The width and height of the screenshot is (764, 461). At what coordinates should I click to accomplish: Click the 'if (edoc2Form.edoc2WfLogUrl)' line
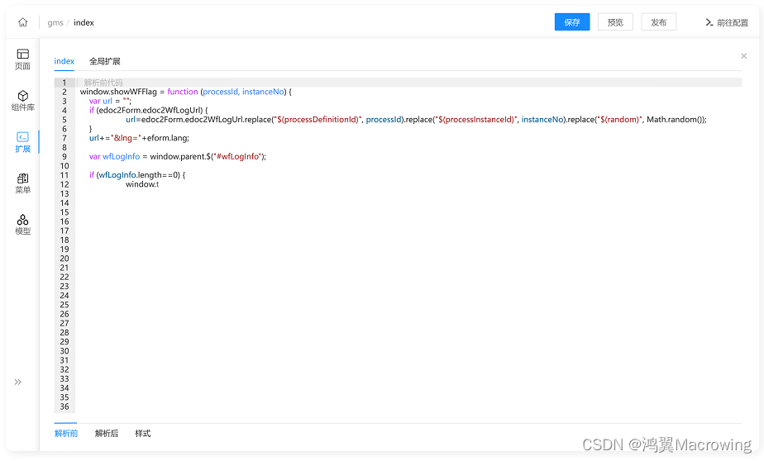(x=148, y=110)
